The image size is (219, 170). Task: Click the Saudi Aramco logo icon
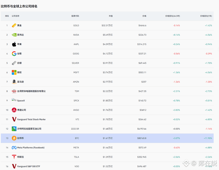(x=14, y=129)
